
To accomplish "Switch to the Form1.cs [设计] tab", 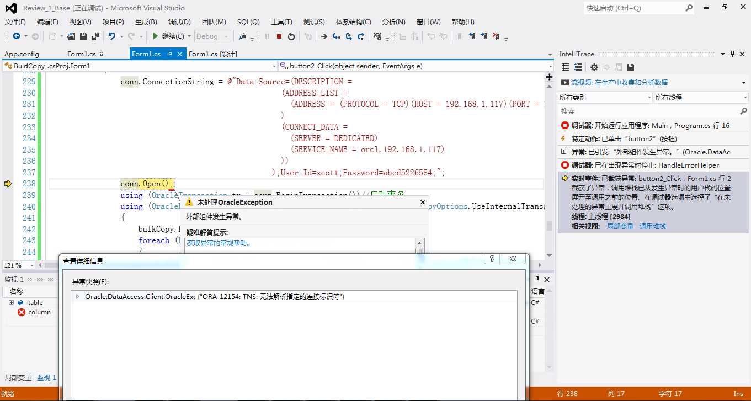I will [x=213, y=54].
